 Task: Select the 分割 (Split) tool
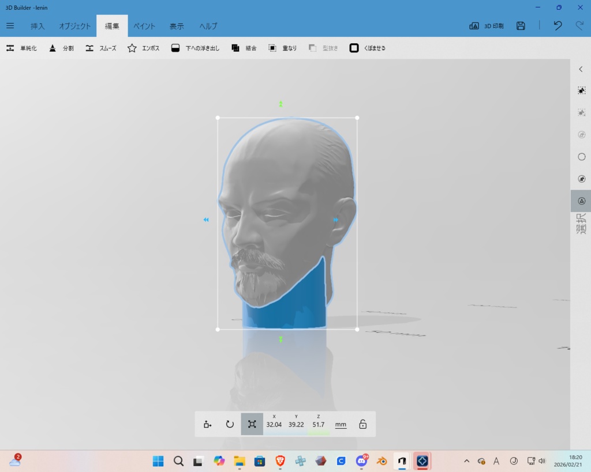point(61,48)
